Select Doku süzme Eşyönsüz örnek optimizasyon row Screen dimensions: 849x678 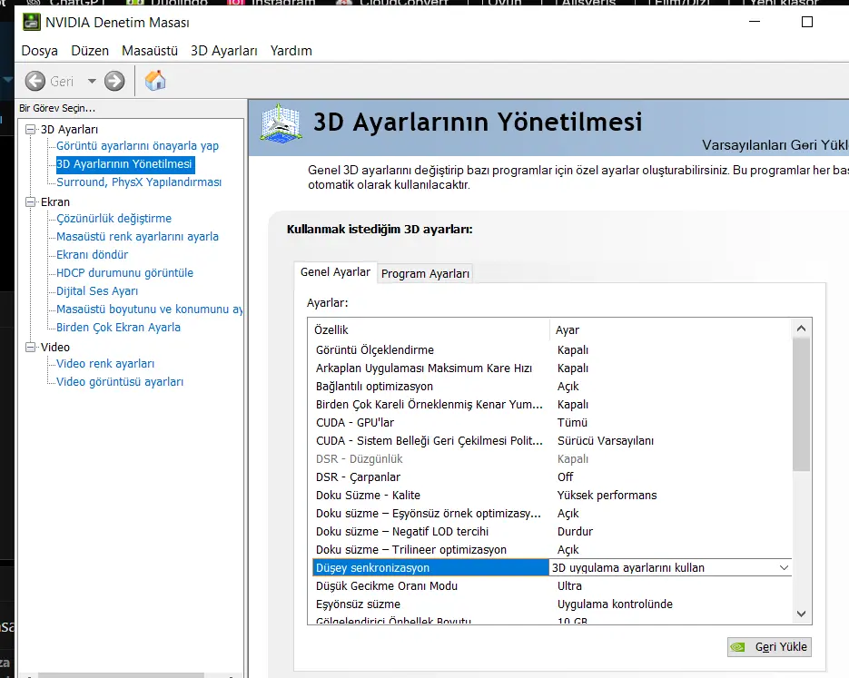coord(552,513)
